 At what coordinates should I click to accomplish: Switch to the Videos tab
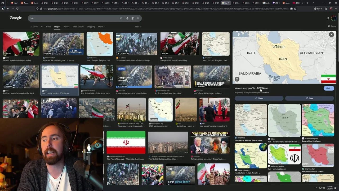coord(66,27)
